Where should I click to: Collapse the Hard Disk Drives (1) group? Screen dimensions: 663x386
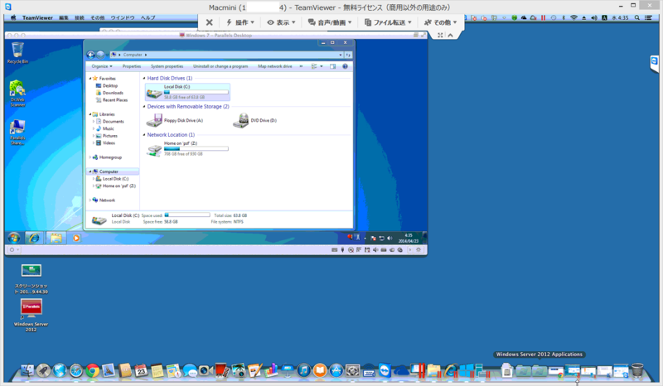(x=144, y=78)
